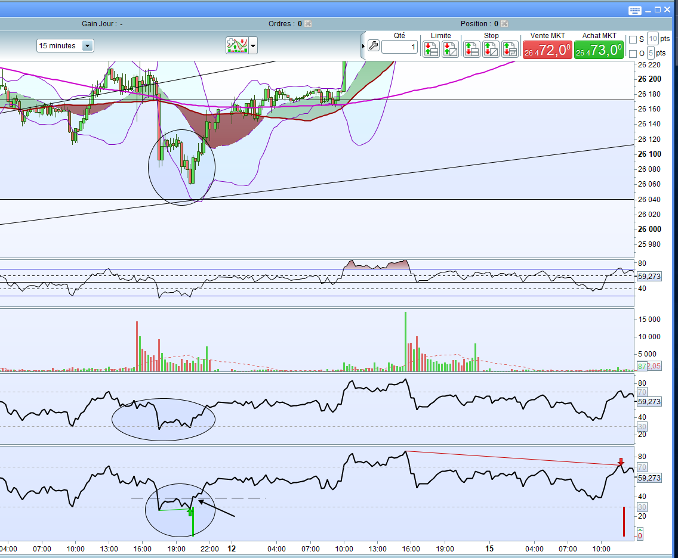Click the small 0 label on bottom panel axis
Viewport: 678px width, 558px height.
pos(640,536)
